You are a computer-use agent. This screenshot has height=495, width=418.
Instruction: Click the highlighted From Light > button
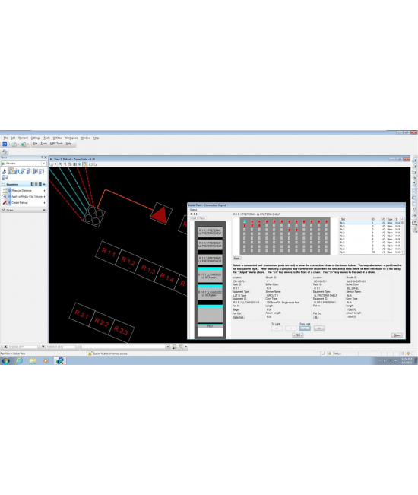305,328
